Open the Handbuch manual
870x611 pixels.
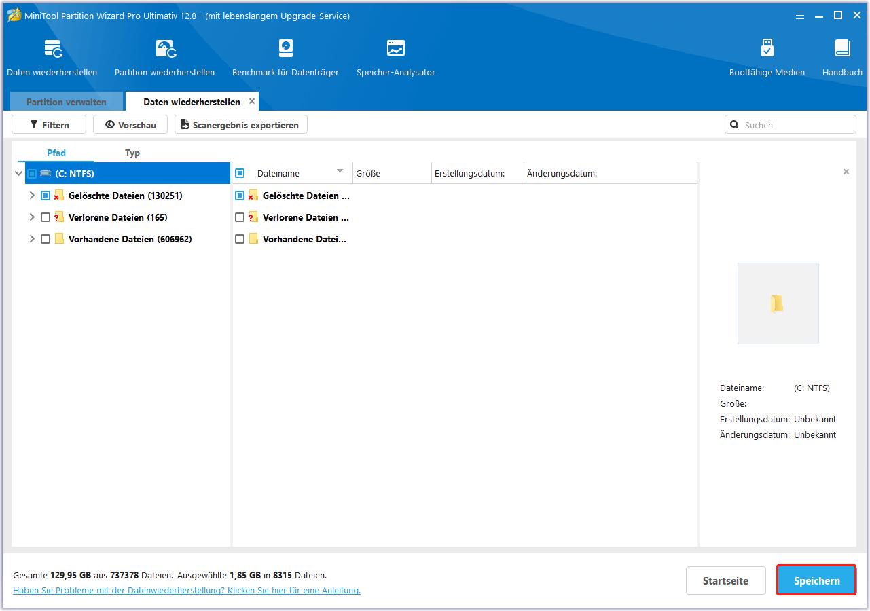tap(842, 58)
